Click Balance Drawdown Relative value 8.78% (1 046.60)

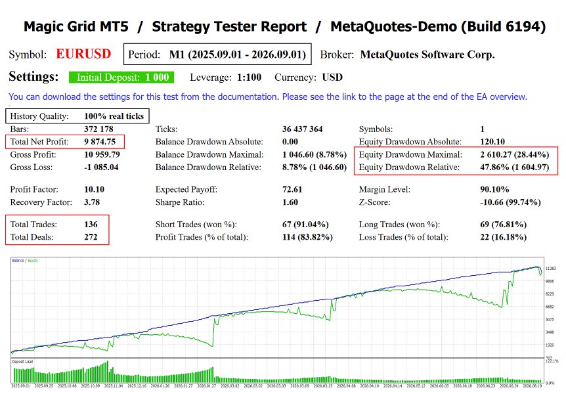click(x=315, y=167)
